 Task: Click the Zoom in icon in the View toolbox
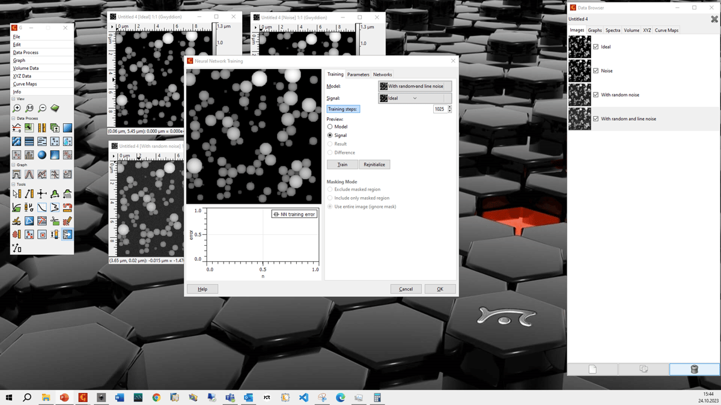(17, 108)
